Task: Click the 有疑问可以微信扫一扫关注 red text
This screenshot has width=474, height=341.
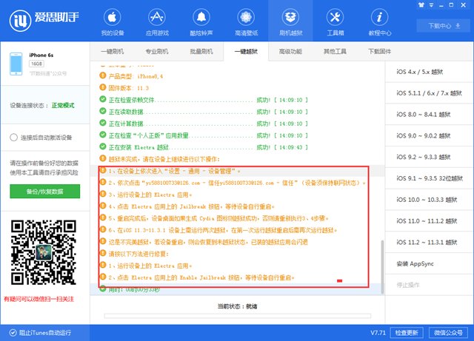Action: [39, 299]
